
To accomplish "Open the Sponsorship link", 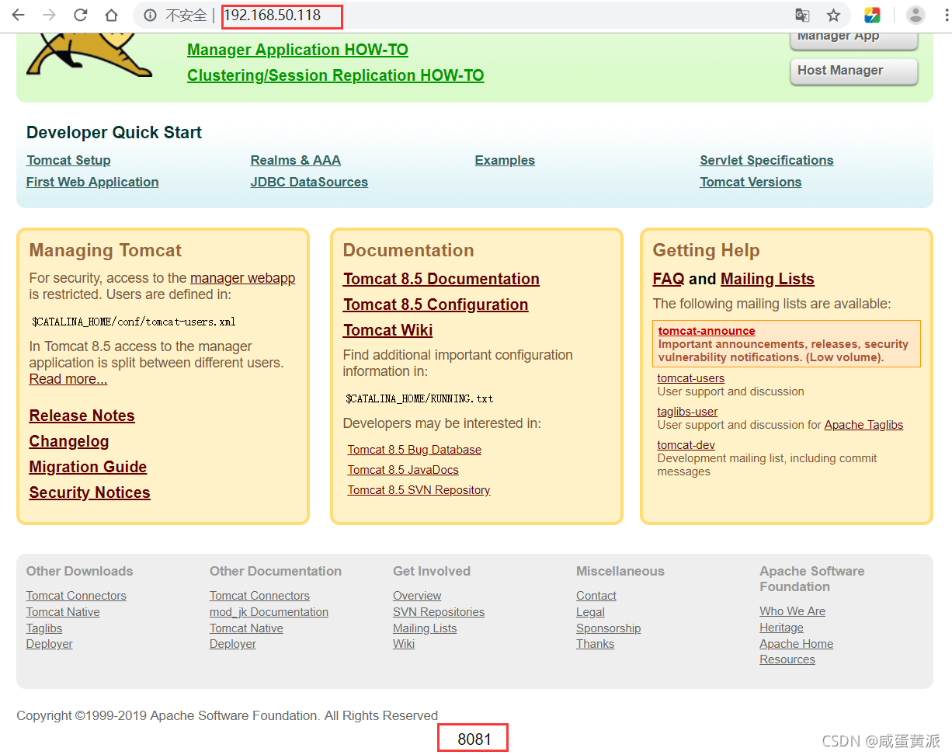I will pyautogui.click(x=609, y=628).
